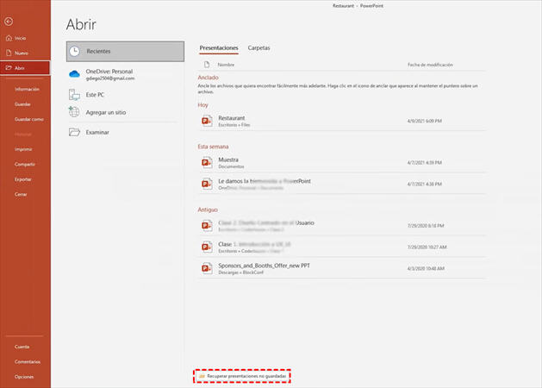The image size is (542, 388).
Task: Click the Inicio home icon
Action: 9,38
